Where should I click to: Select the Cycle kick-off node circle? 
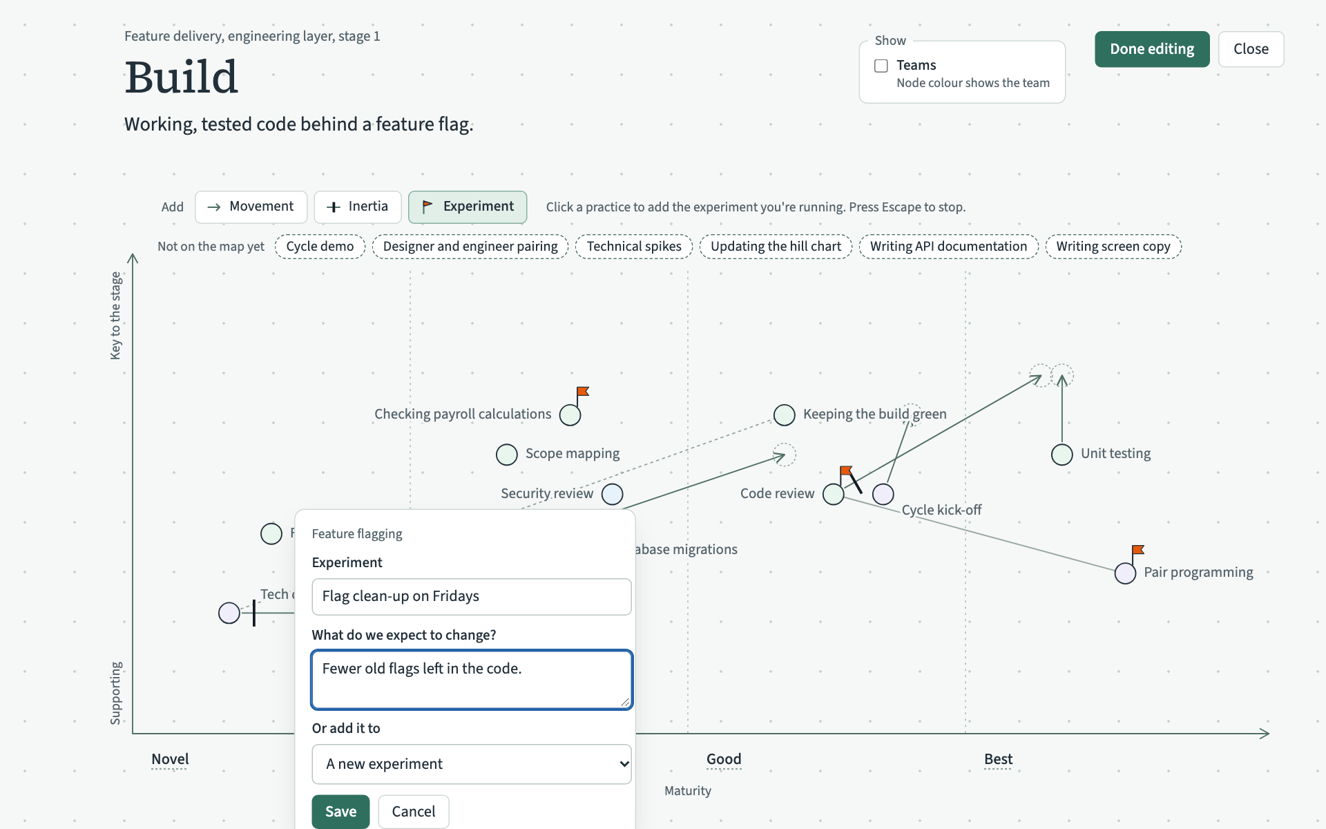pos(883,494)
